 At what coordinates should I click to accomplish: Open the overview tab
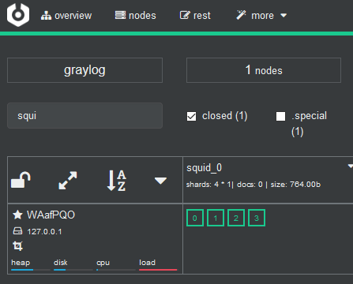66,16
